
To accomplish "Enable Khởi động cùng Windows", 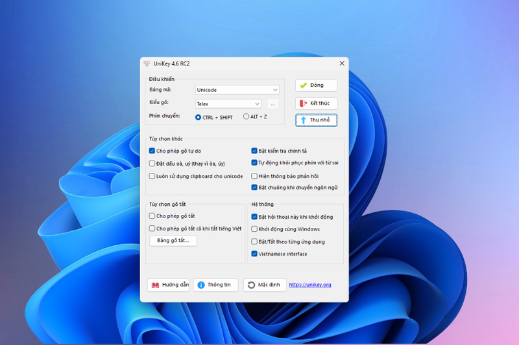I will click(254, 229).
